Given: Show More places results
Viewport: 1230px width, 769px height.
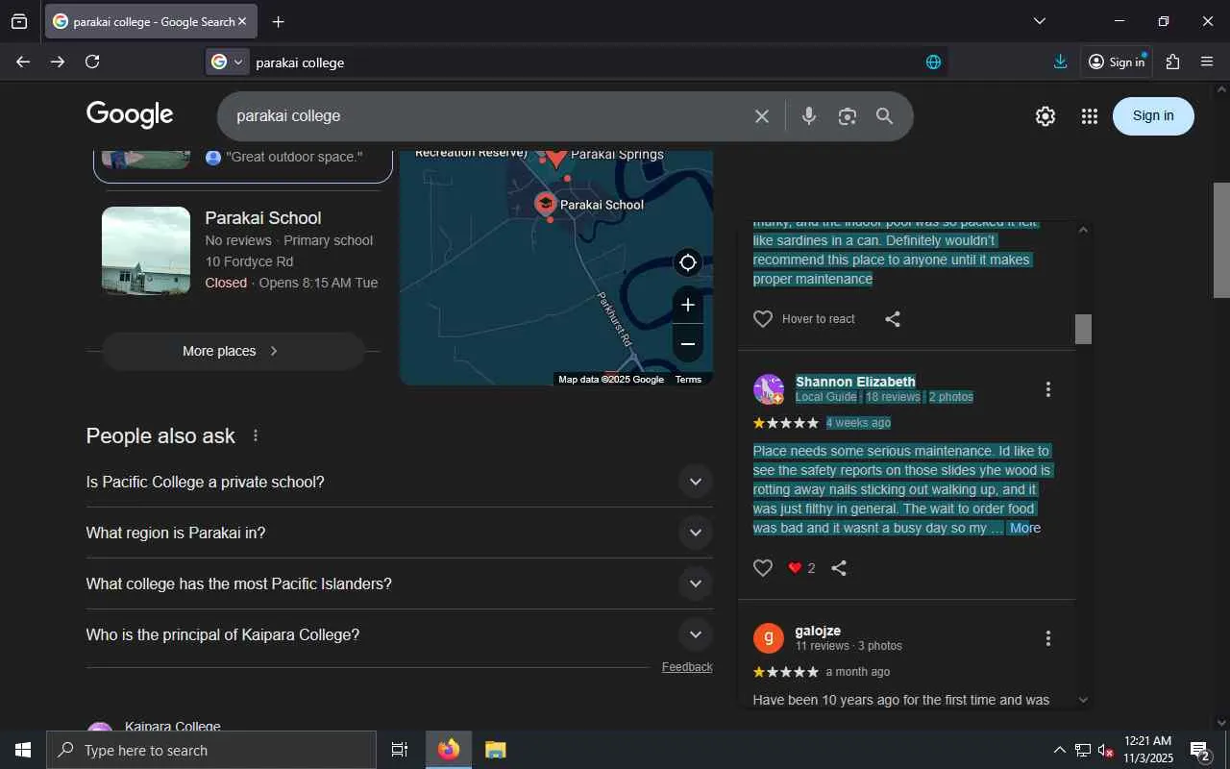Looking at the screenshot, I should [234, 351].
